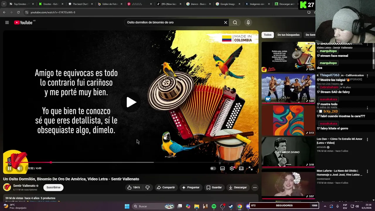Switch to the TikTok New Jazz tab

click(x=169, y=4)
